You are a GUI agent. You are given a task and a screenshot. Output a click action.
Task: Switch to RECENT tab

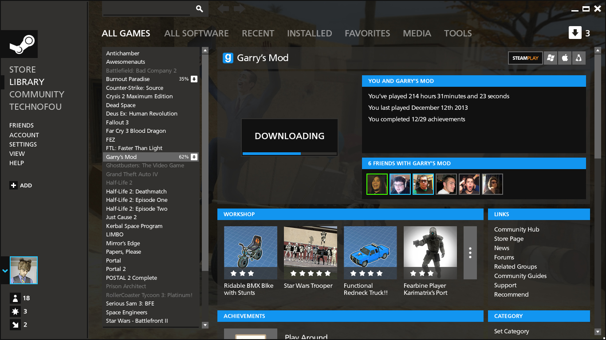click(258, 33)
